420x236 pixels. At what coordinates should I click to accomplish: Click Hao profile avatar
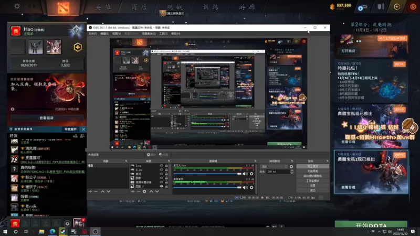click(16, 31)
